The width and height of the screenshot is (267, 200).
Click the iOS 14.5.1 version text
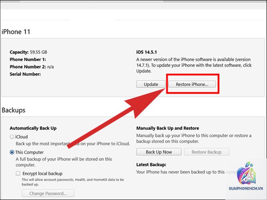(147, 52)
